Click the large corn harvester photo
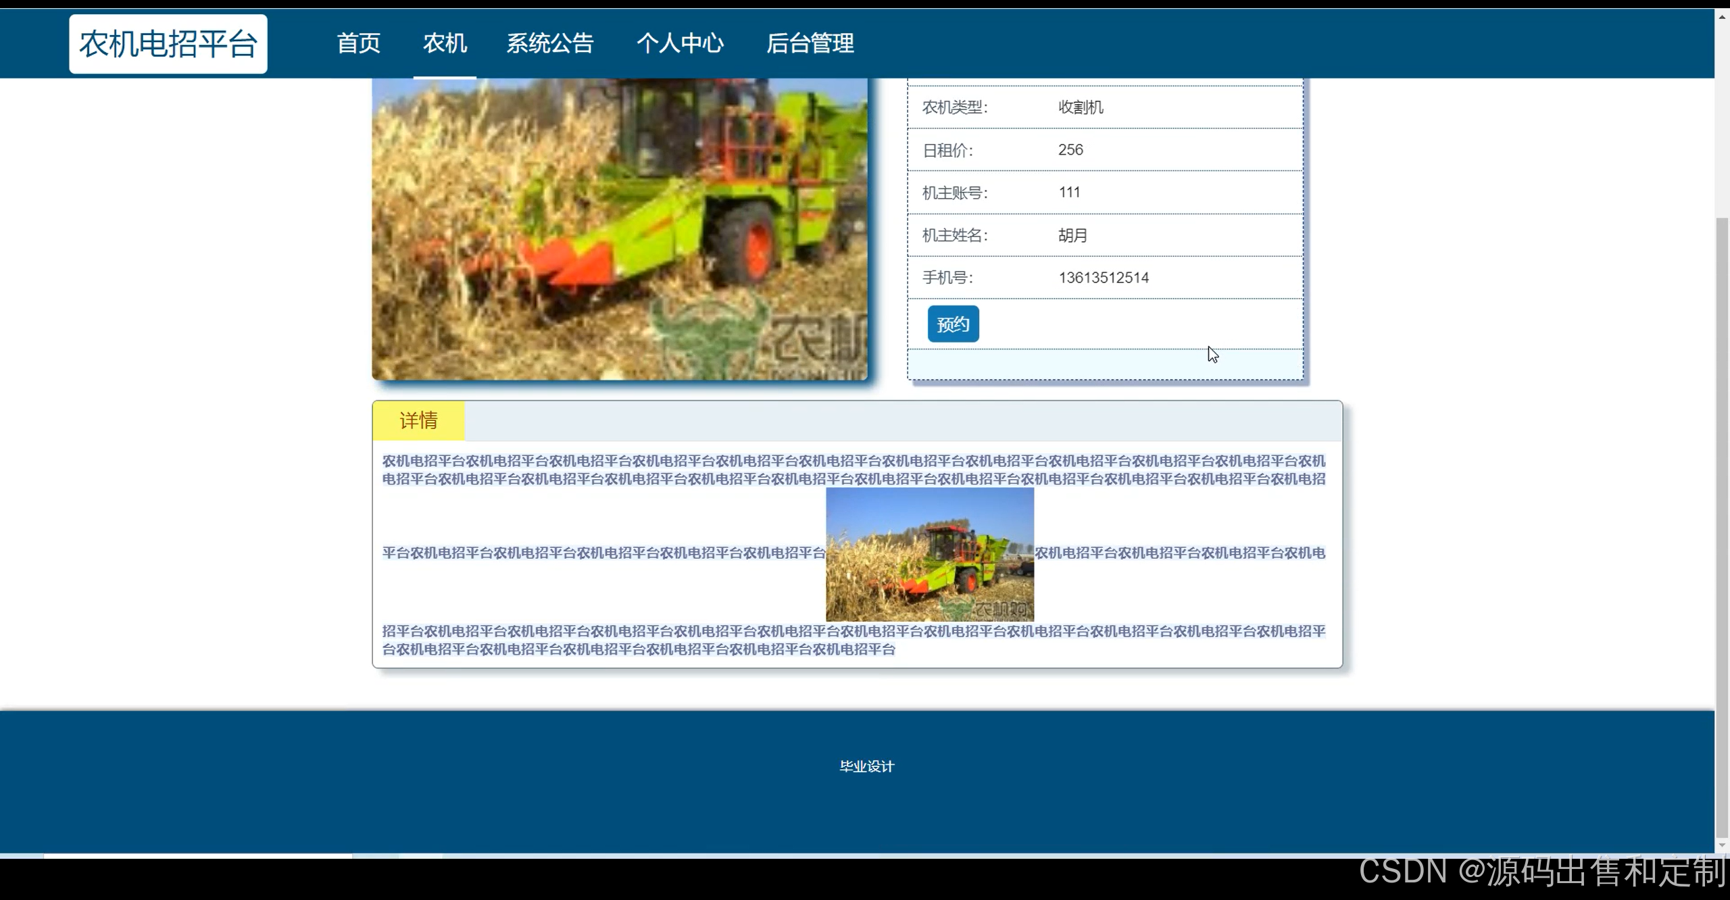This screenshot has width=1730, height=900. point(619,228)
